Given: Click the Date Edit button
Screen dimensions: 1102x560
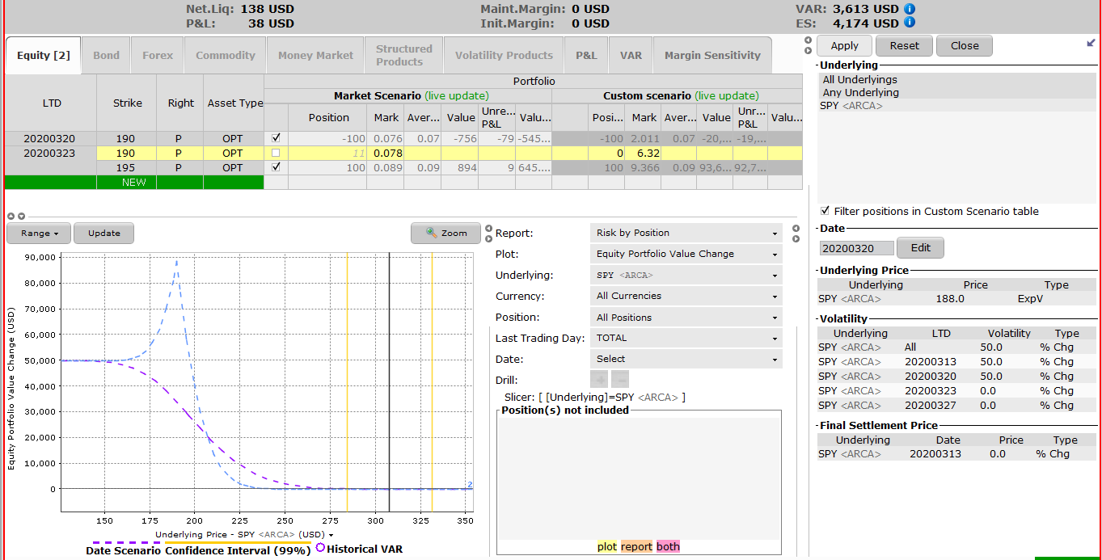Looking at the screenshot, I should [921, 248].
